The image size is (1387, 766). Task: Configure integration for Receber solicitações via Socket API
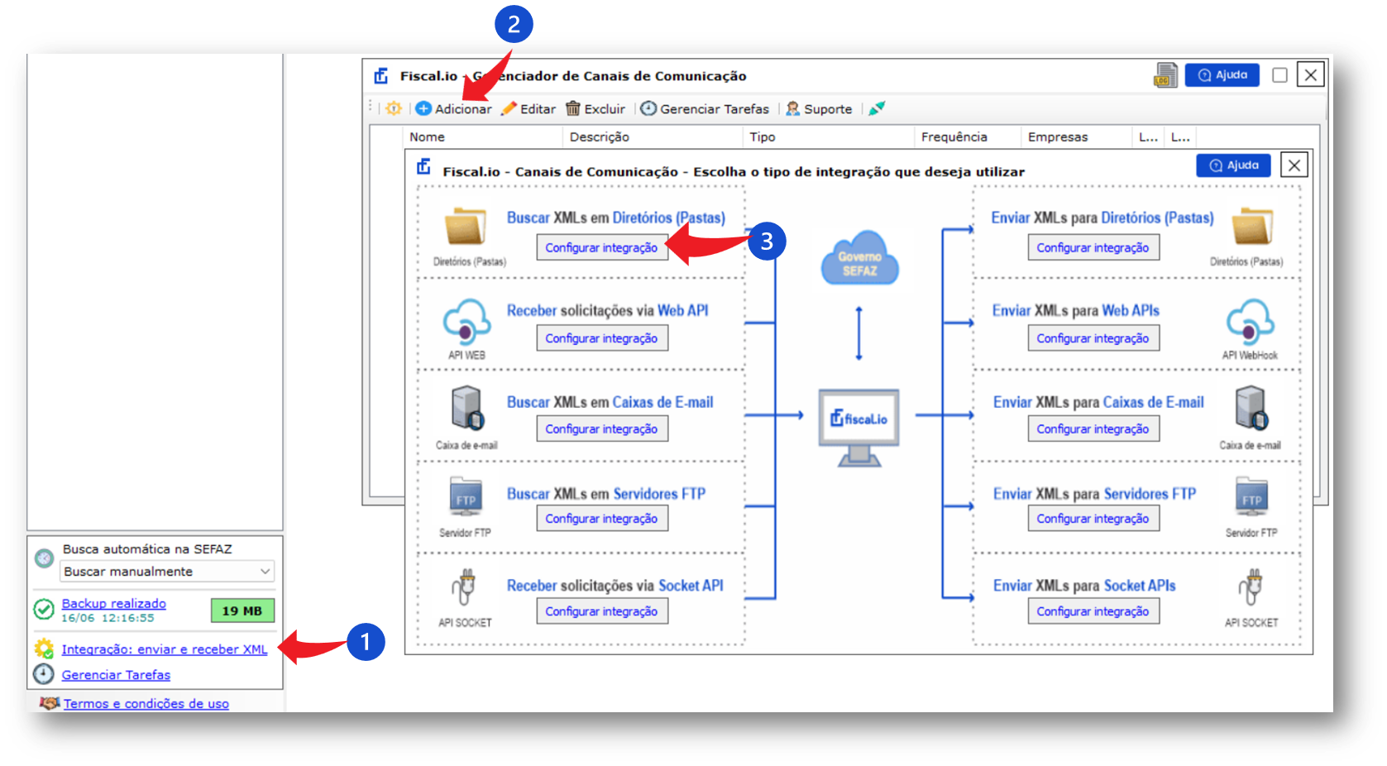[602, 611]
